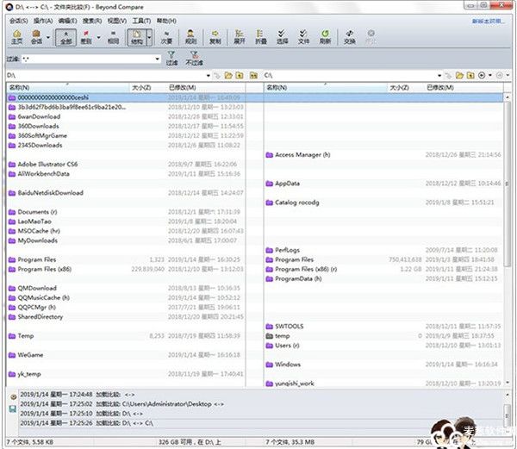The height and width of the screenshot is (449, 517).
Task: Toggle Minor (次要) differences option
Action: 166,37
